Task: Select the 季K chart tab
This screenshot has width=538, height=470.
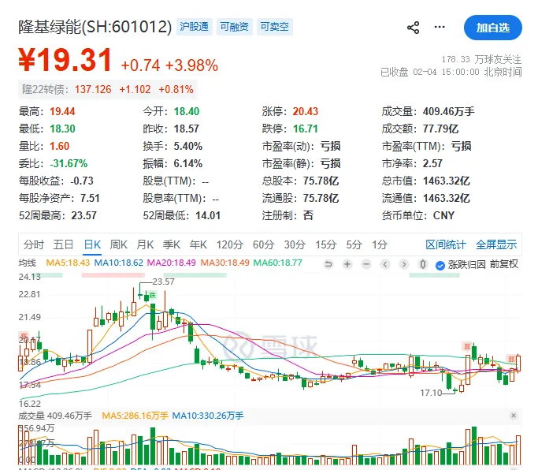Action: pyautogui.click(x=171, y=244)
